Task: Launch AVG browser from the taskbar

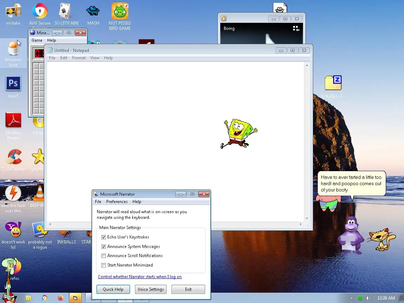Action: pos(45,298)
